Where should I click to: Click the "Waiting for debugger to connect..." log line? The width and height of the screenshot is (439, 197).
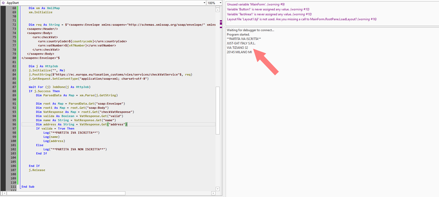(251, 30)
